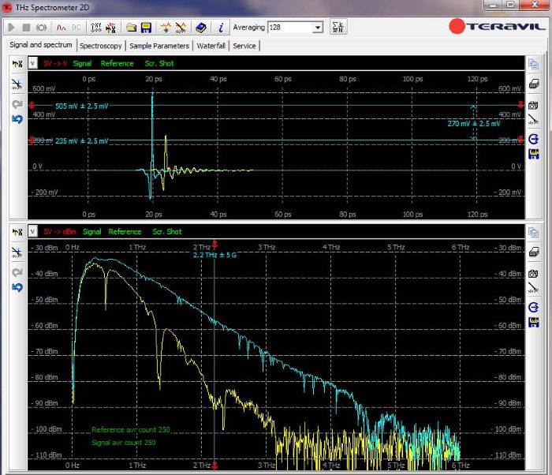
Task: Toggle Scr. Shot trace in upper graph
Action: (159, 63)
